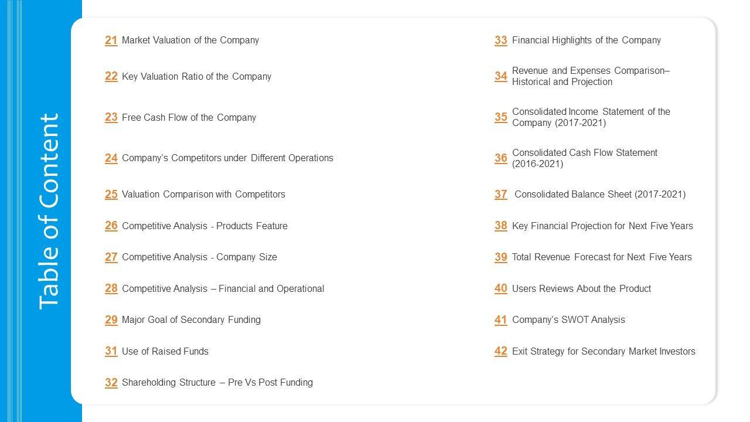Select Exit Strategy for Secondary Market Investors
Viewport: 750px width, 422px height.
tap(604, 351)
